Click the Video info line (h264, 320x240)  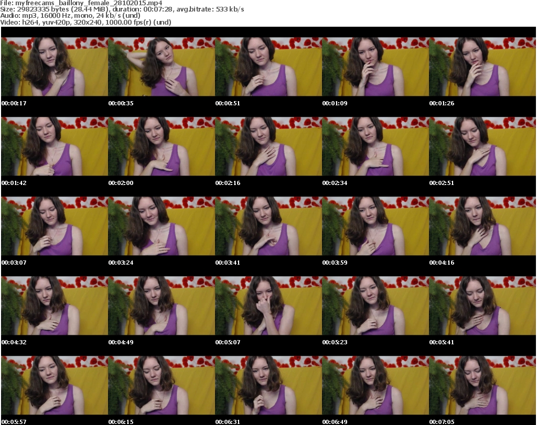coord(85,22)
